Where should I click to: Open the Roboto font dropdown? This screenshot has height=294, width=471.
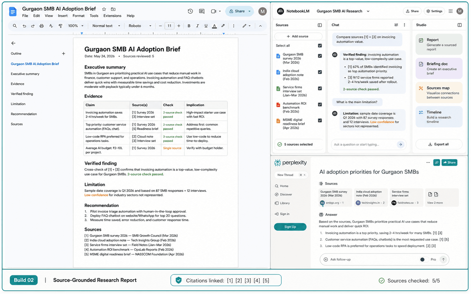(x=140, y=26)
